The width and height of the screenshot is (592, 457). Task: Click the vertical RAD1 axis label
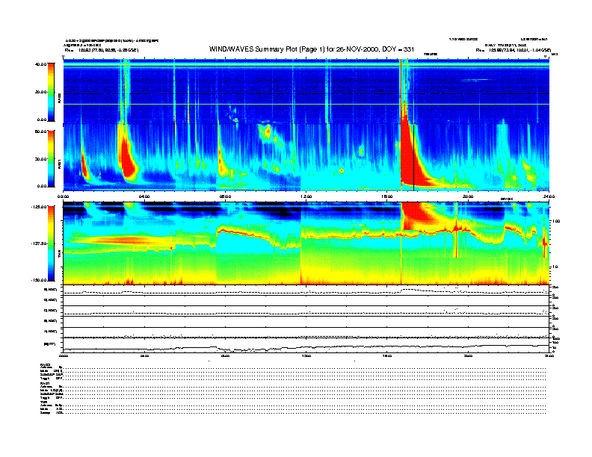tap(60, 164)
